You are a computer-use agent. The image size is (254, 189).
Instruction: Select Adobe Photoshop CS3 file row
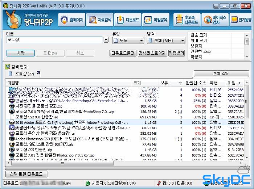pos(125,139)
